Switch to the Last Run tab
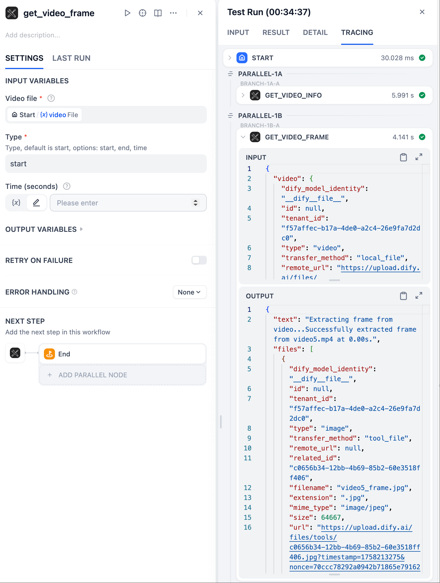This screenshot has width=440, height=583. [71, 58]
